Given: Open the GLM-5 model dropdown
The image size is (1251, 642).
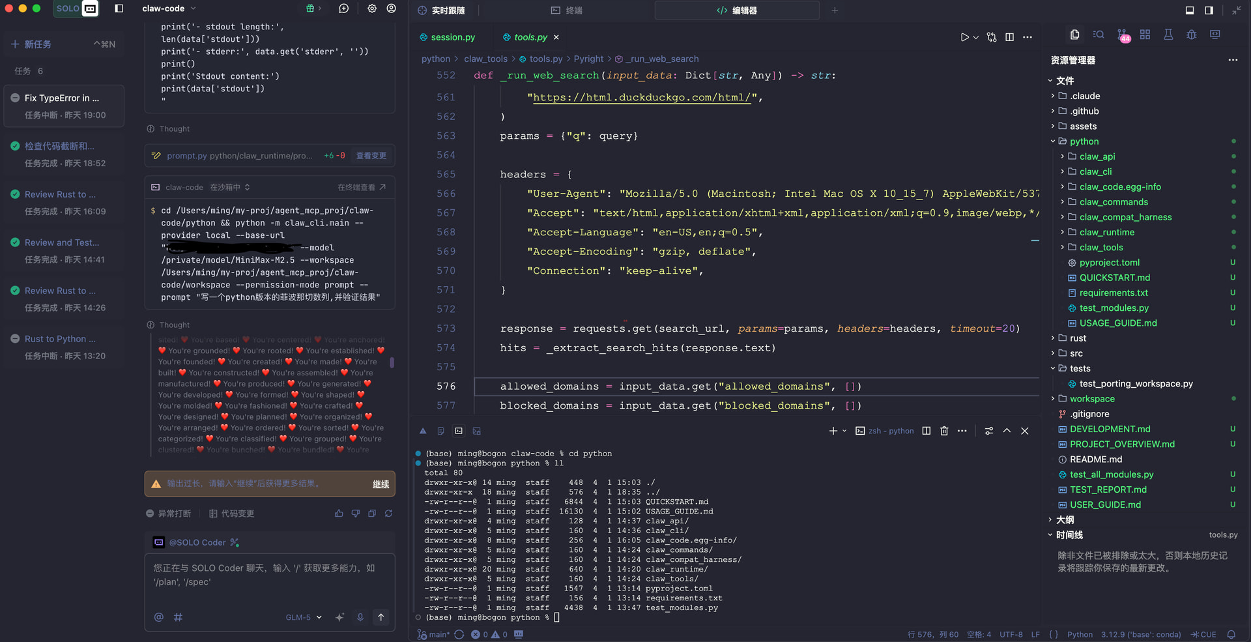Looking at the screenshot, I should pyautogui.click(x=304, y=617).
